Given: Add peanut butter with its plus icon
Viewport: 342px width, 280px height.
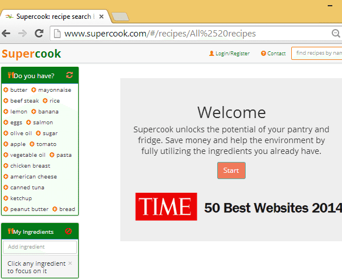Looking at the screenshot, I should point(6,209).
